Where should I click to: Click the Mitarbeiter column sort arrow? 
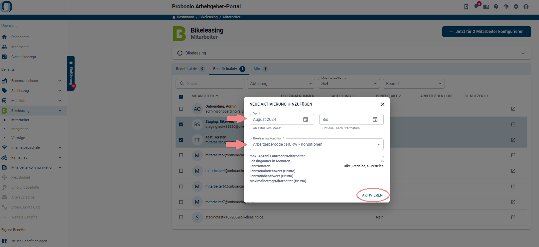tap(217, 96)
